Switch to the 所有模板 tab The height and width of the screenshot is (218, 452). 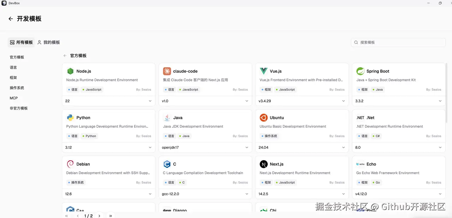click(x=21, y=42)
